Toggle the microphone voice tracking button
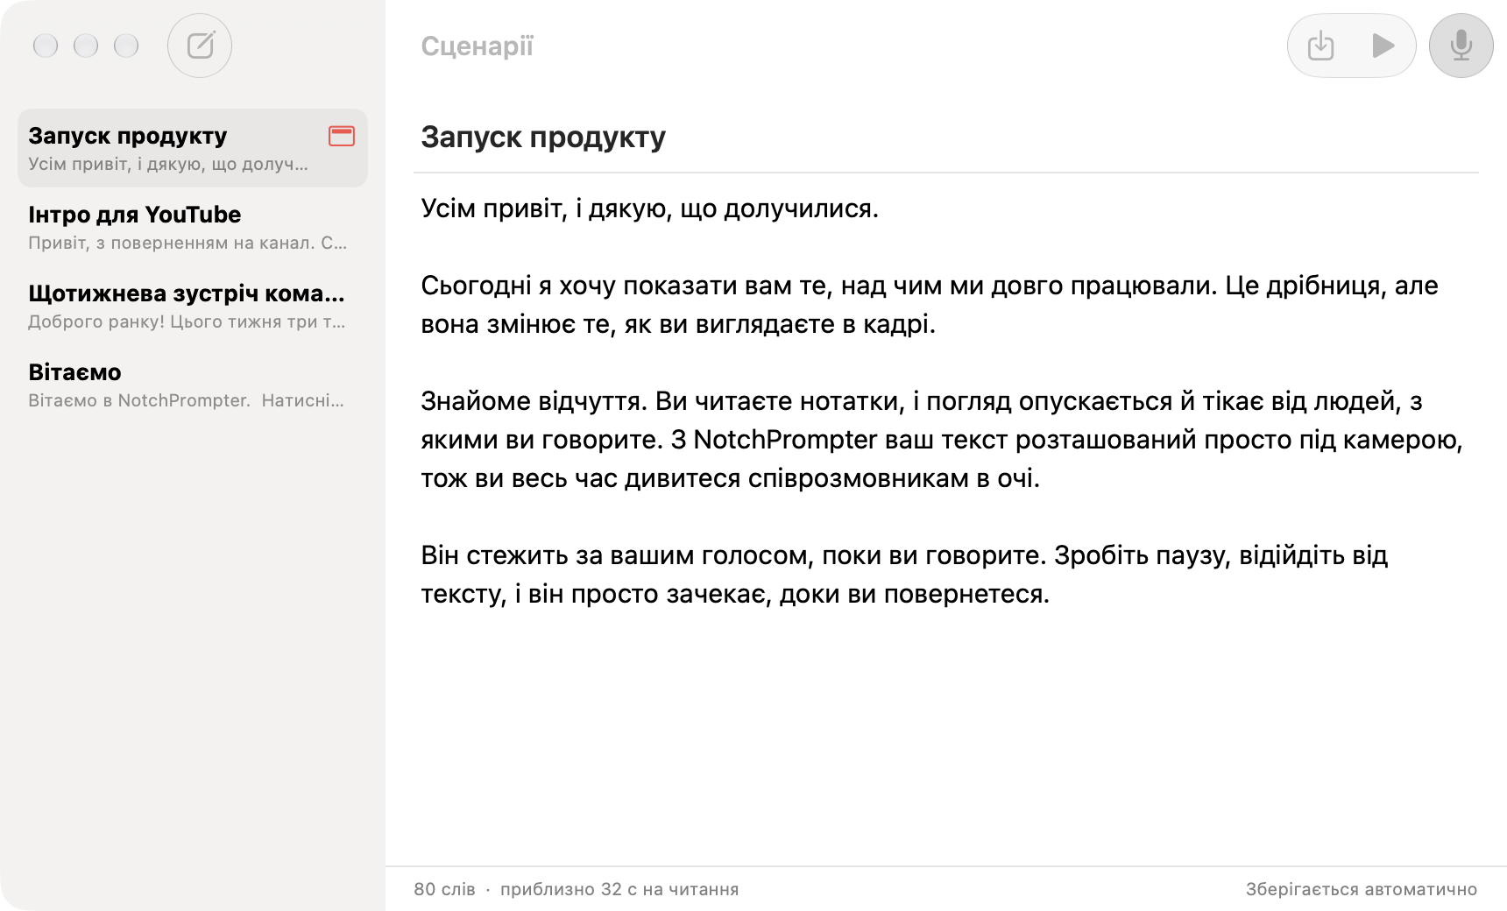The width and height of the screenshot is (1507, 911). click(x=1461, y=46)
